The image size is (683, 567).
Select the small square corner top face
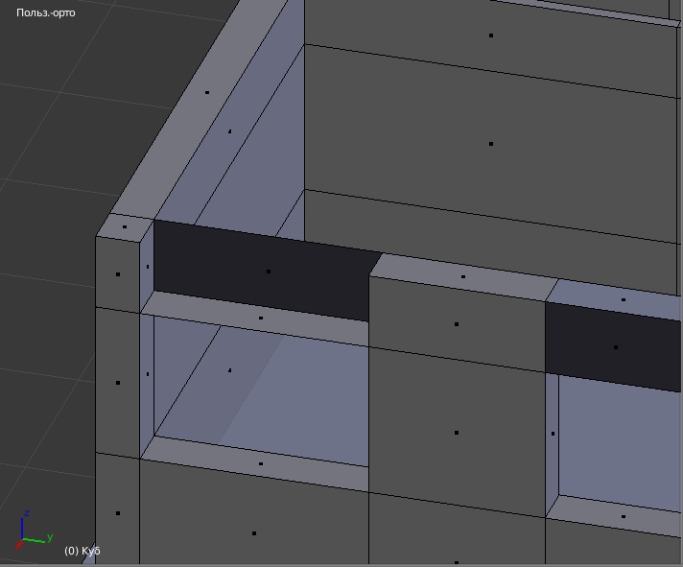125,226
